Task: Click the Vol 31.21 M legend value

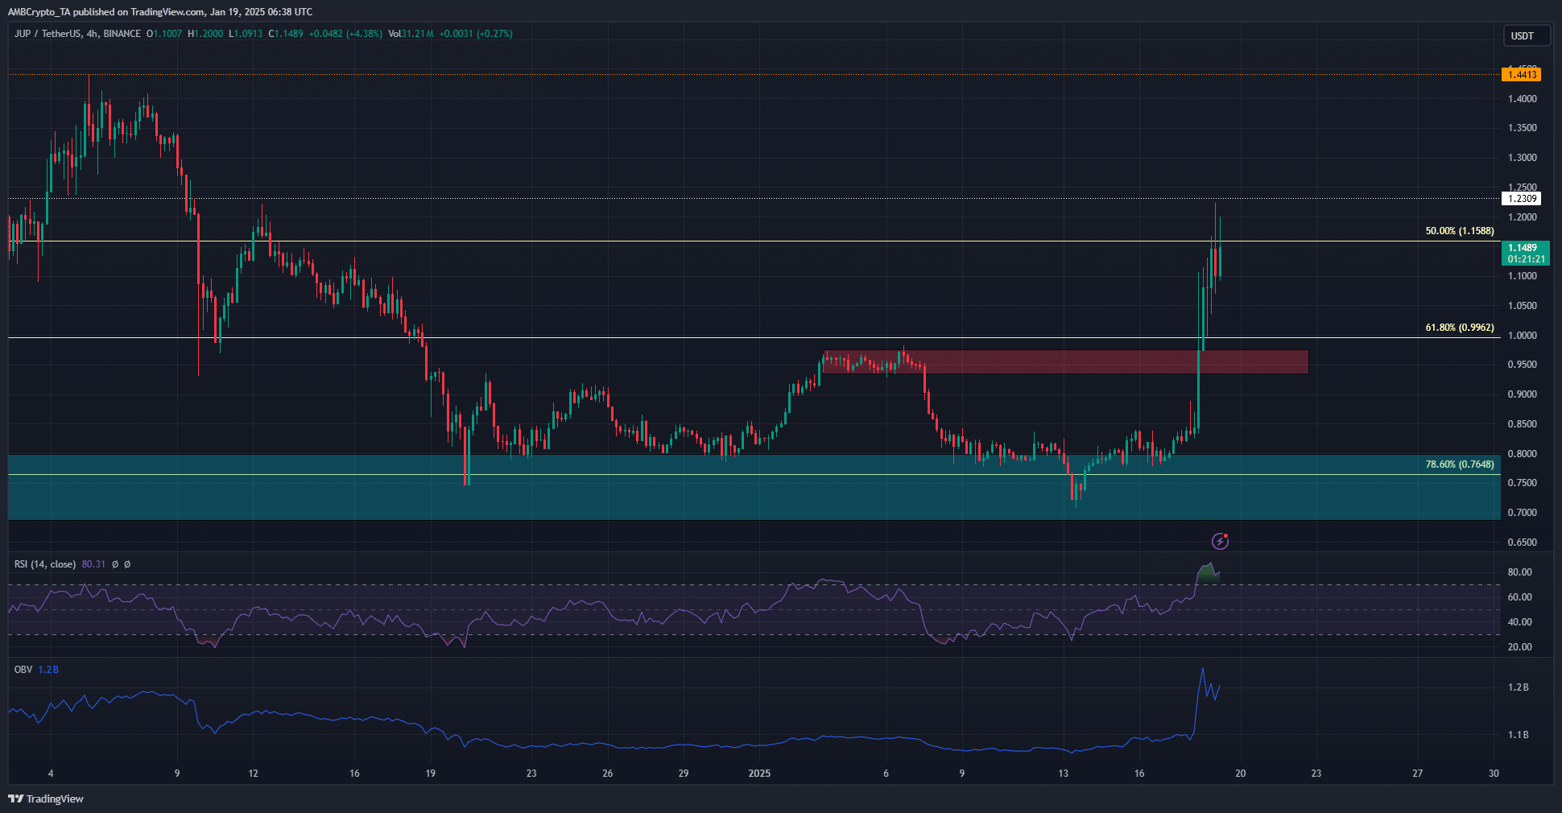Action: (x=411, y=34)
